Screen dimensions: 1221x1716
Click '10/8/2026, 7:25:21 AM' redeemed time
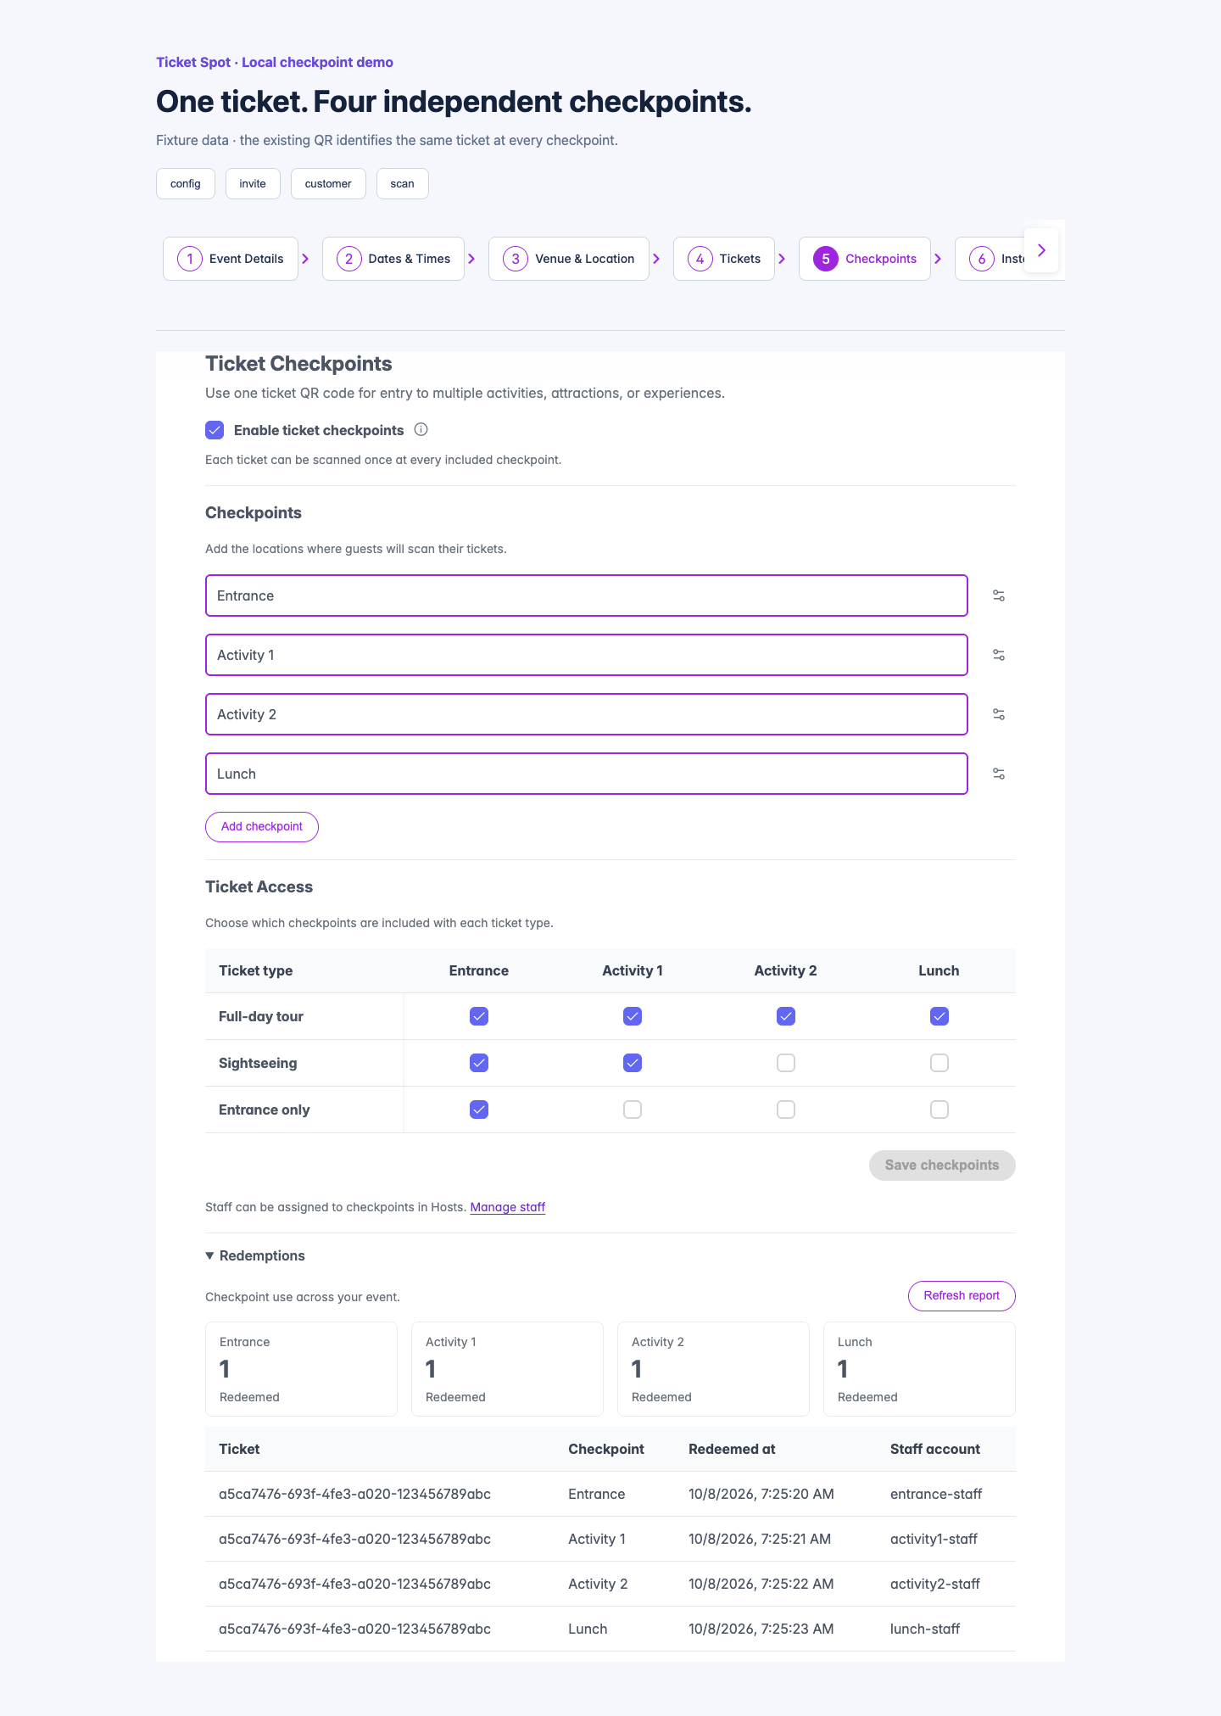coord(760,1539)
